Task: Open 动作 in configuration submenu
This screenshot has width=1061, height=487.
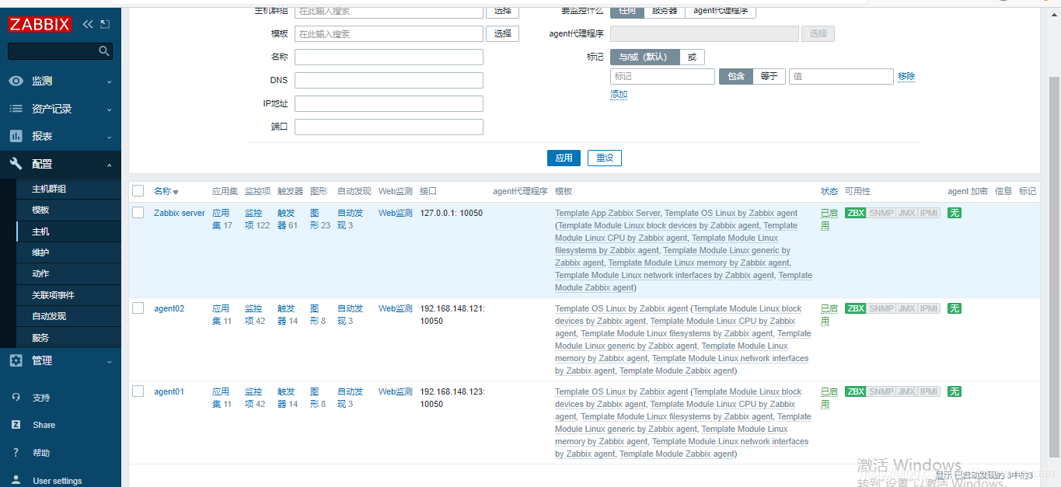Action: (x=40, y=273)
